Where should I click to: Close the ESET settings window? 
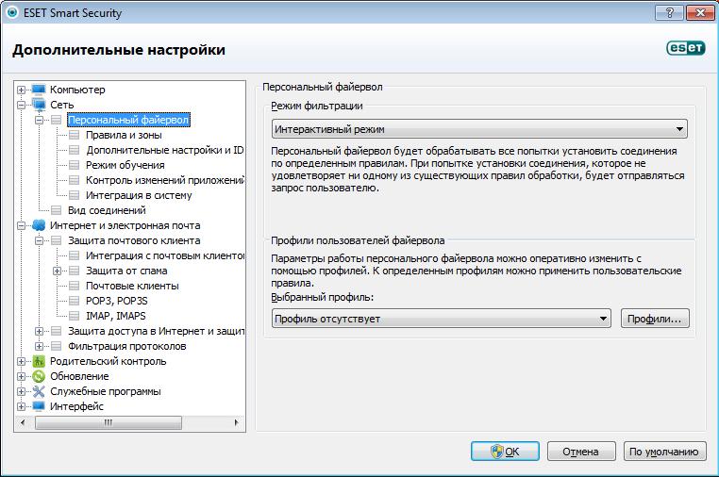pyautogui.click(x=700, y=12)
